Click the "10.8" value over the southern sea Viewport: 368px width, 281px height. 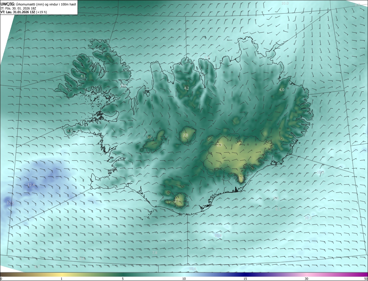[x=218, y=235]
